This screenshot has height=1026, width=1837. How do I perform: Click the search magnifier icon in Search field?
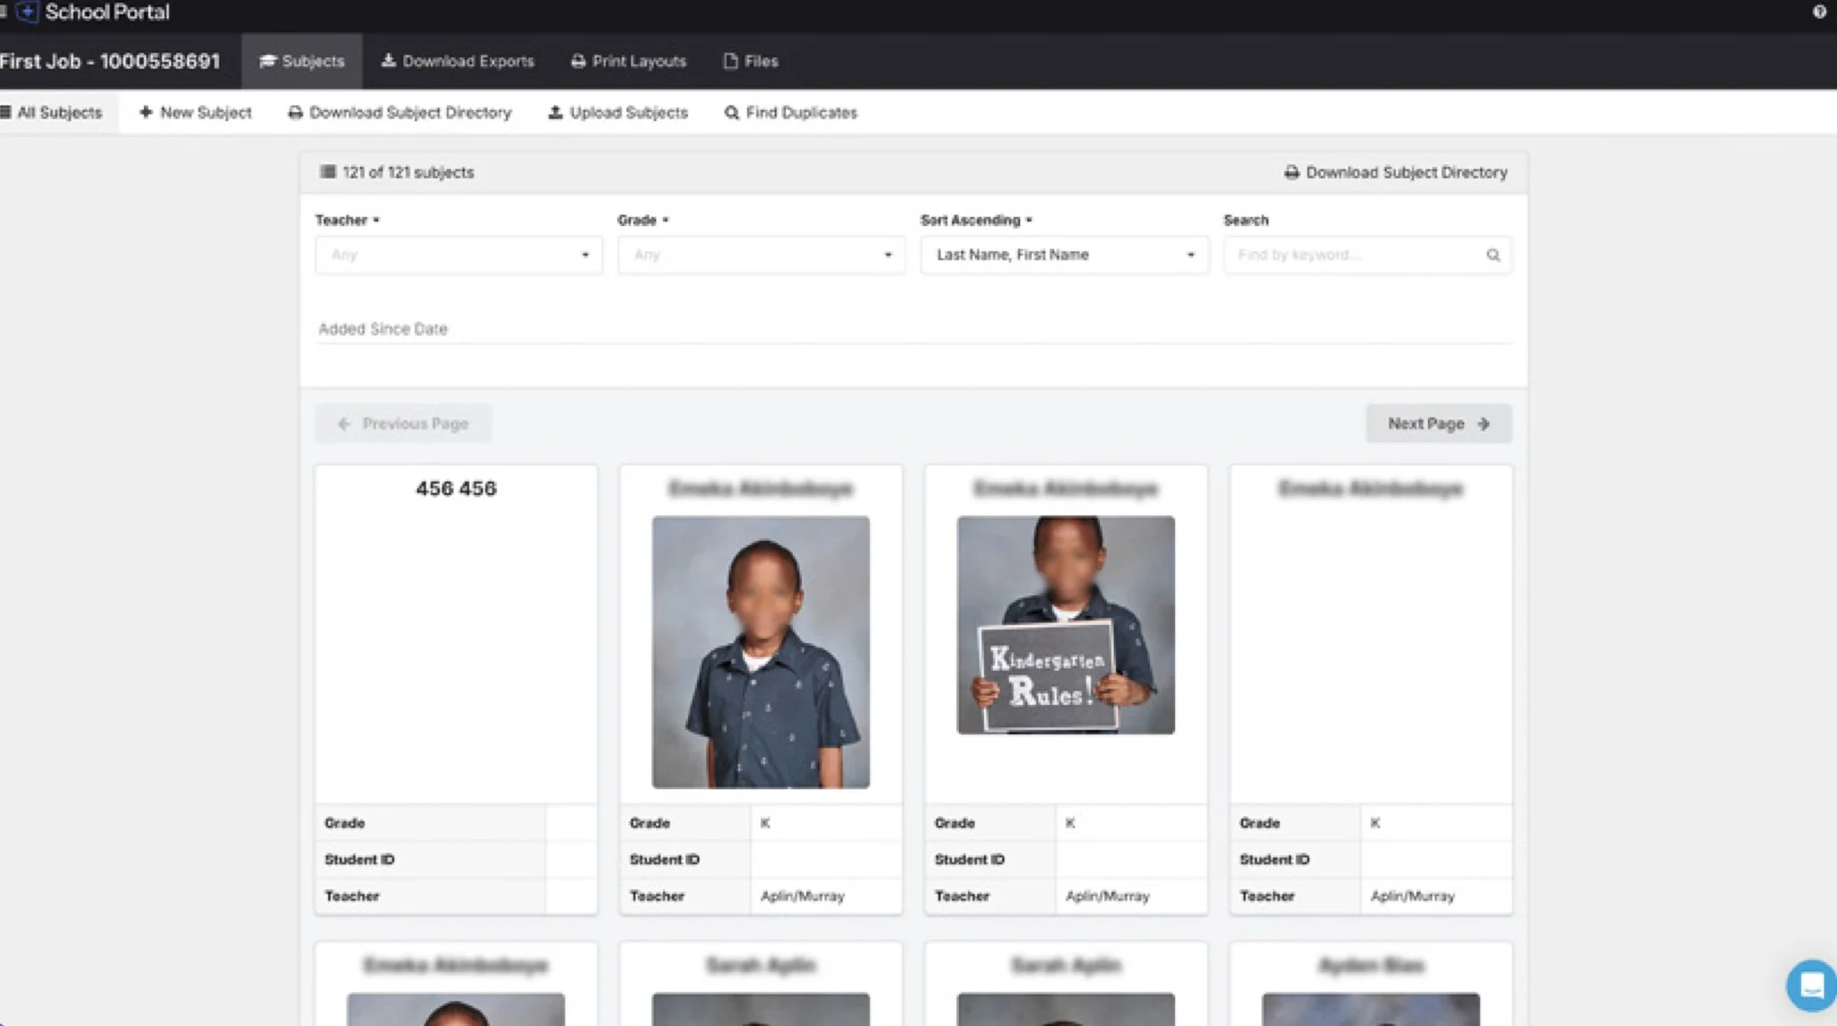click(1493, 256)
